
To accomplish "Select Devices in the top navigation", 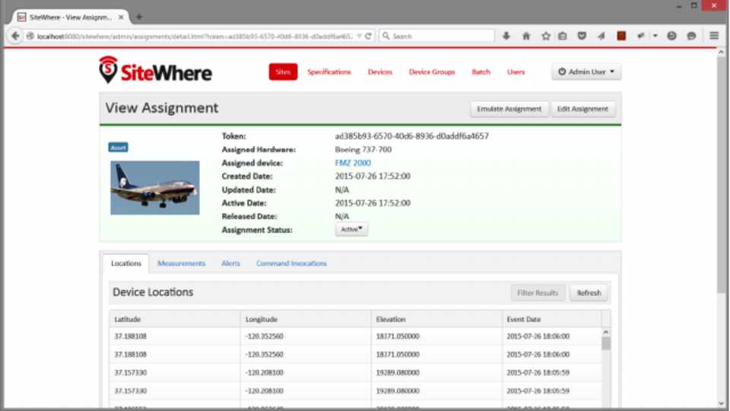I will [379, 72].
